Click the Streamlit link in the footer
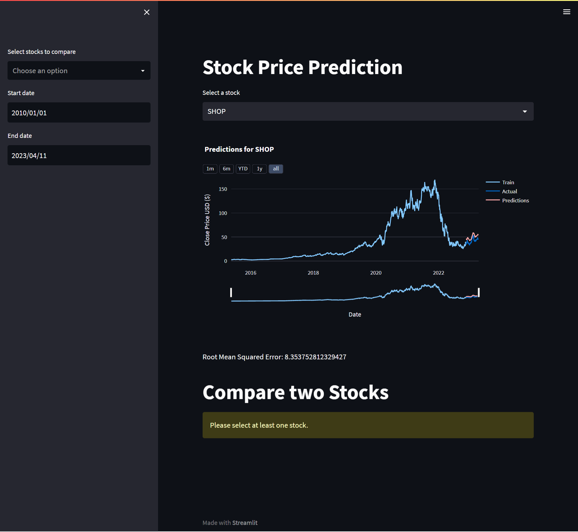Screen dimensions: 578x532 click(245, 523)
